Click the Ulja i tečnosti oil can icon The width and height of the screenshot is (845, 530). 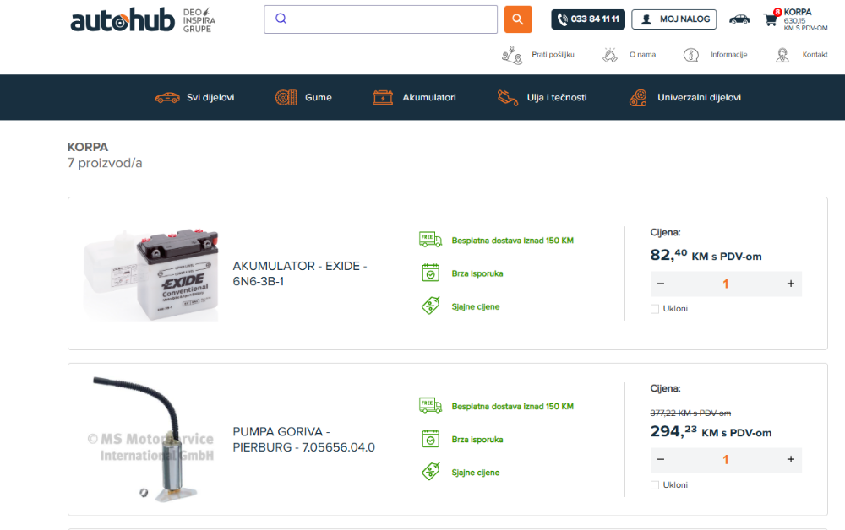pyautogui.click(x=508, y=97)
